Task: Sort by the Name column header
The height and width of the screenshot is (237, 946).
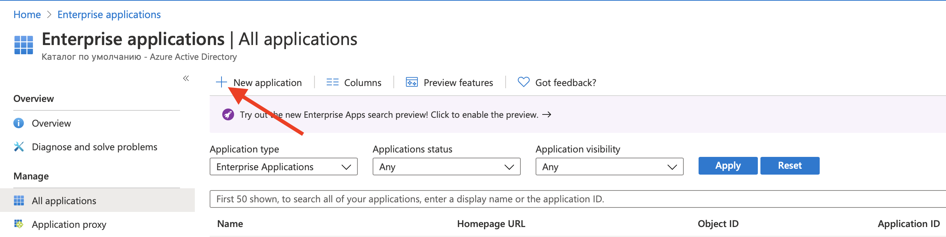Action: 230,224
